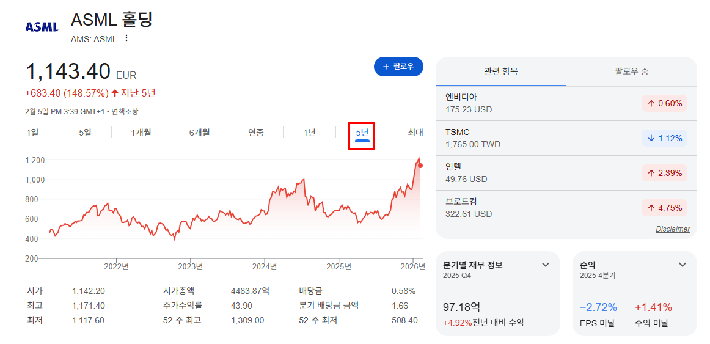This screenshot has width=710, height=344.
Task: Show the 최대 maximum range chart
Action: click(415, 133)
